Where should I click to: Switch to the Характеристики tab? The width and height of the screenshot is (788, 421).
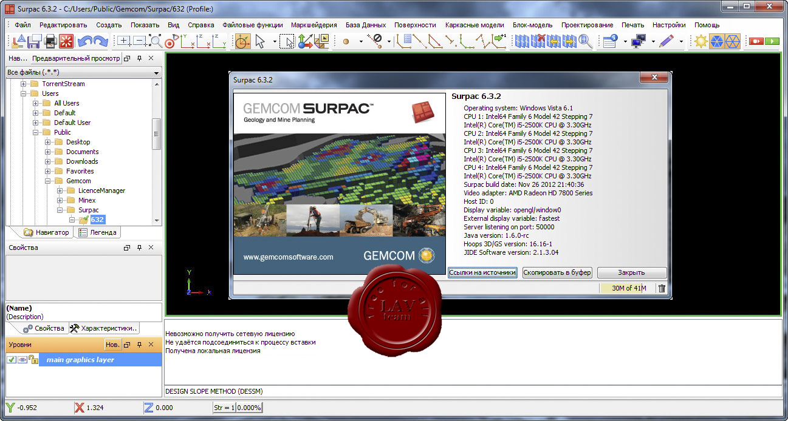[x=104, y=328]
